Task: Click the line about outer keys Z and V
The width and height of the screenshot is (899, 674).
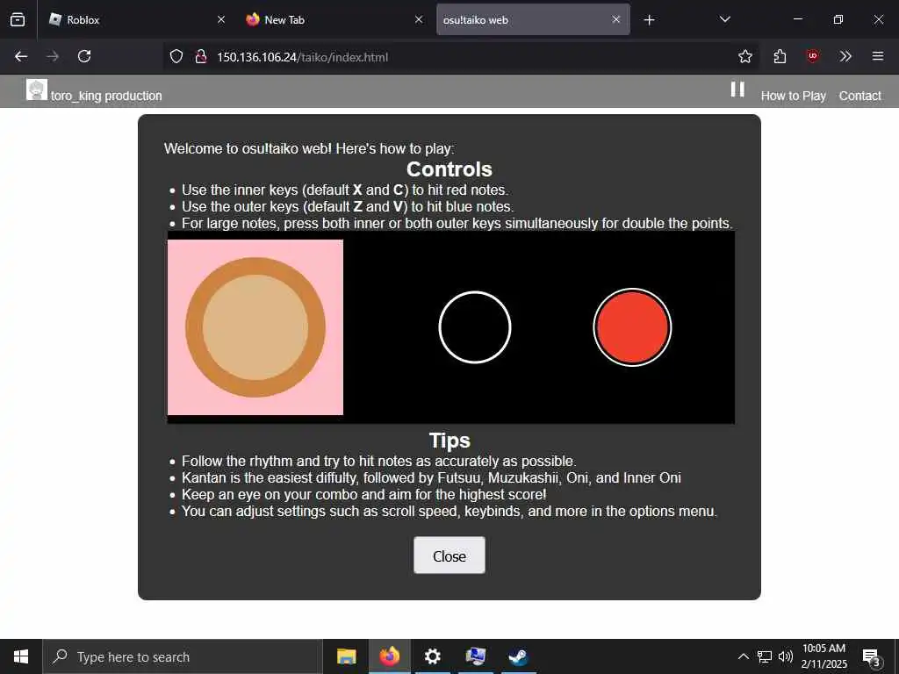Action: point(348,206)
